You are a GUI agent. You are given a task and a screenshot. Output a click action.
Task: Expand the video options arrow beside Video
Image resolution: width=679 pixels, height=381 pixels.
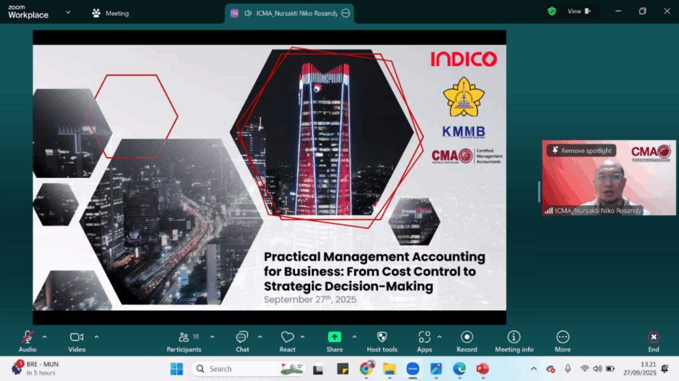point(96,337)
